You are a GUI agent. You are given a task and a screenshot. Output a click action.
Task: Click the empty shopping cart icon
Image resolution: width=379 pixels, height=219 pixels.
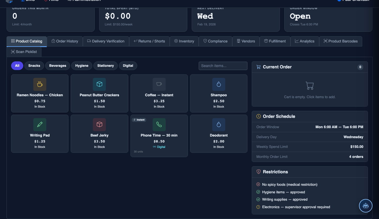click(x=310, y=86)
